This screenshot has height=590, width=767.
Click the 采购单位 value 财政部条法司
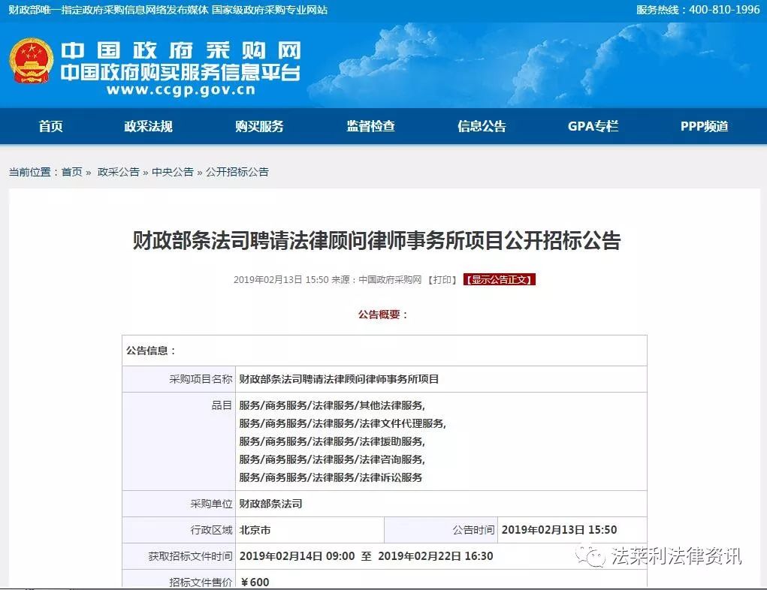click(x=270, y=504)
